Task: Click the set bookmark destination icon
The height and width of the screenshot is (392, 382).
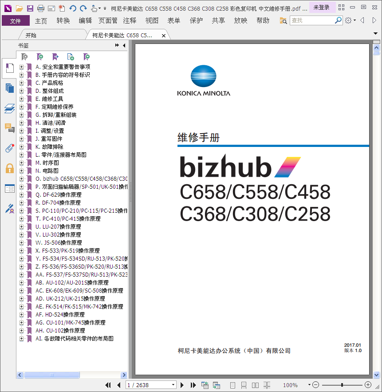Action: [55, 57]
